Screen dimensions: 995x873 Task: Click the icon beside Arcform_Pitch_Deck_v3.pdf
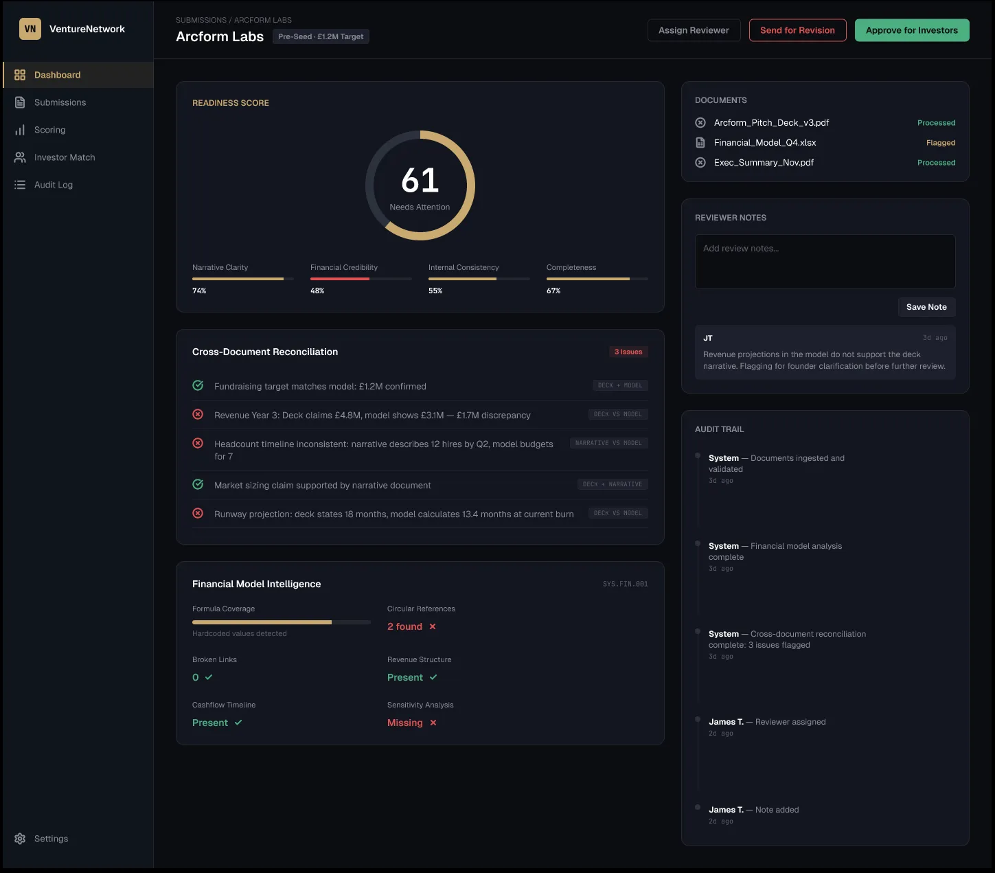700,123
